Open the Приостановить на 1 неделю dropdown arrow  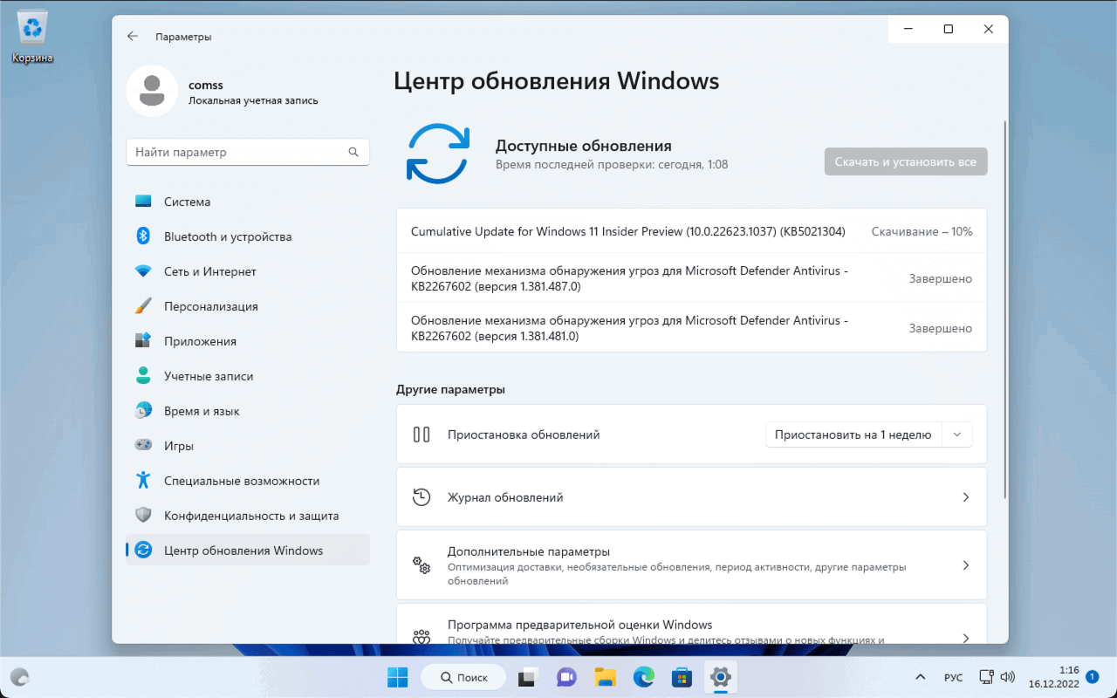(957, 435)
